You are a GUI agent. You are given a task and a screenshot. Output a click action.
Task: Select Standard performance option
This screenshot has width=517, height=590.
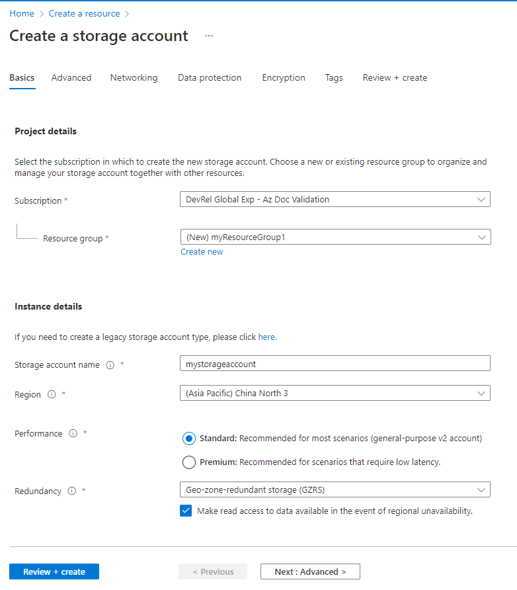point(189,439)
